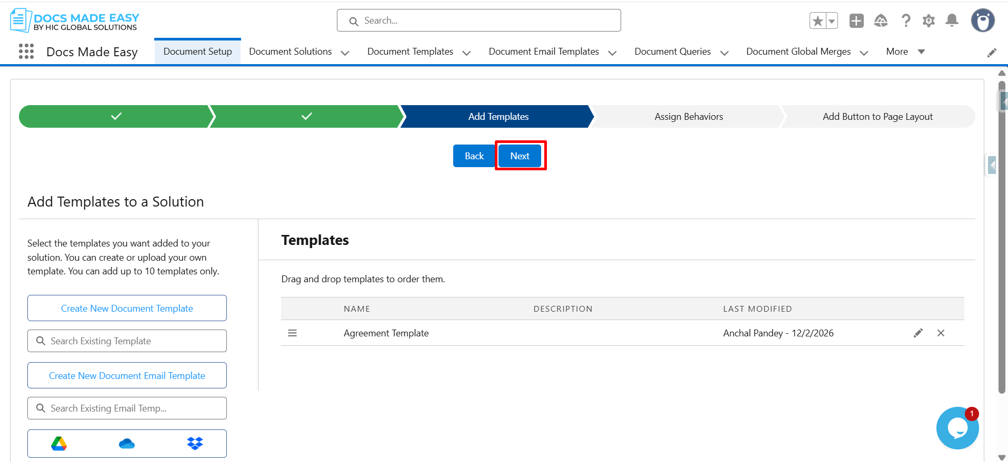Open the chat bubble widget
The height and width of the screenshot is (462, 1008).
(957, 428)
